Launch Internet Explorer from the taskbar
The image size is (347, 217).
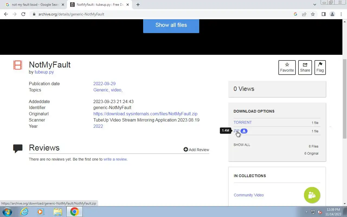click(x=24, y=212)
